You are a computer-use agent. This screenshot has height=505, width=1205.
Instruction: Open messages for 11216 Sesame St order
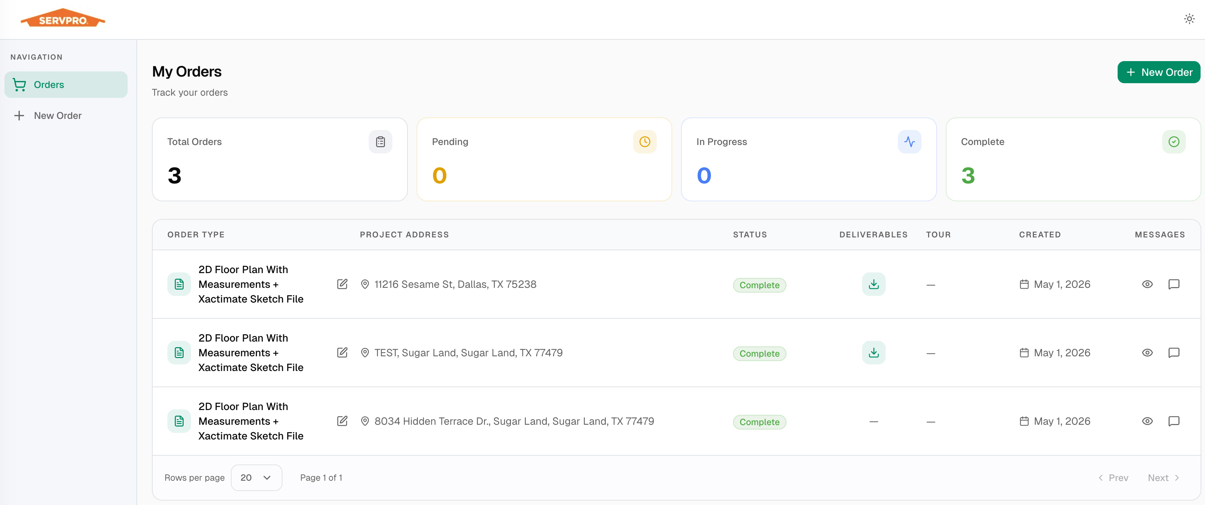pyautogui.click(x=1174, y=284)
